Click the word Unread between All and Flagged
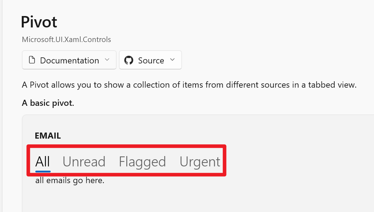 84,161
